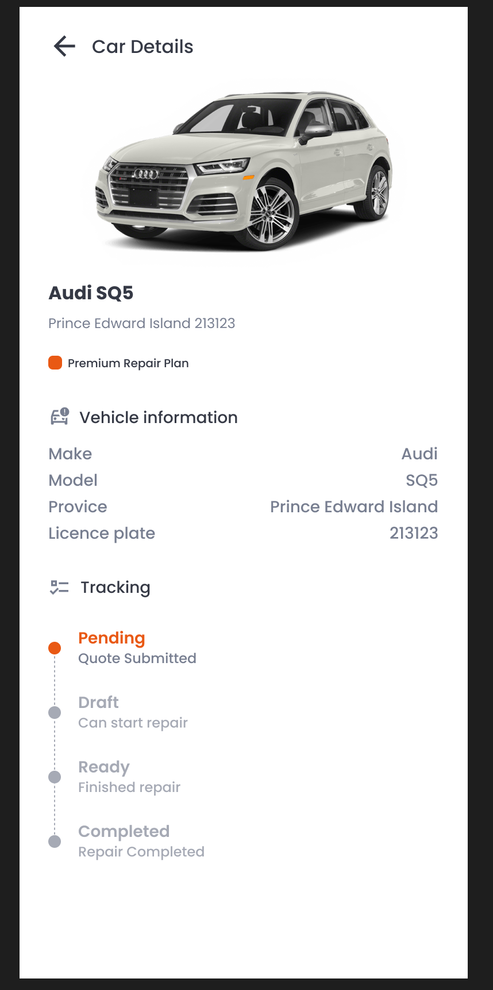Screen dimensions: 493x990
Task: Select the Vehicle information icon
Action: pyautogui.click(x=59, y=416)
